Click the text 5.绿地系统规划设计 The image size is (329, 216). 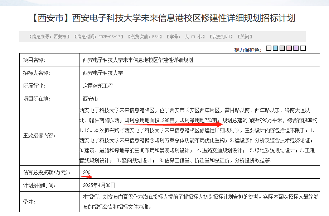[x=272, y=151]
